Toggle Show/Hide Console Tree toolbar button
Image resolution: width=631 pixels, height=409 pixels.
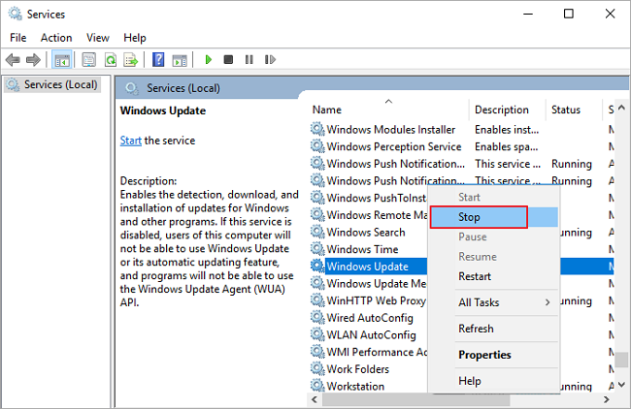point(62,59)
